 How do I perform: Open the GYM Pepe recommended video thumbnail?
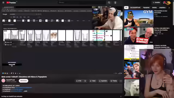[x=139, y=18]
